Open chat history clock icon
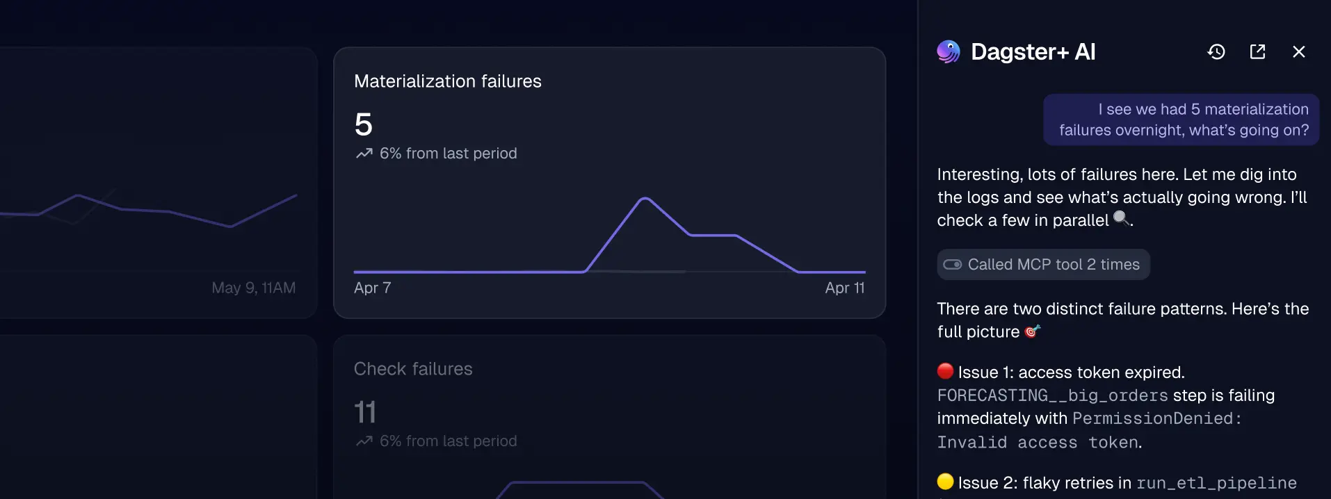This screenshot has width=1331, height=499. (1216, 51)
